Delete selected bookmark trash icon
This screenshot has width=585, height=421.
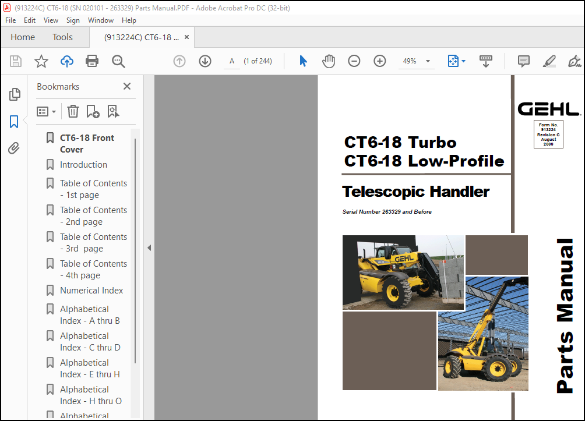coord(73,111)
